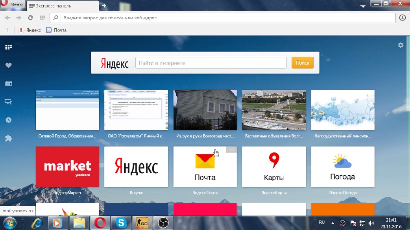
Task: Go back with the back arrow
Action: 7,18
